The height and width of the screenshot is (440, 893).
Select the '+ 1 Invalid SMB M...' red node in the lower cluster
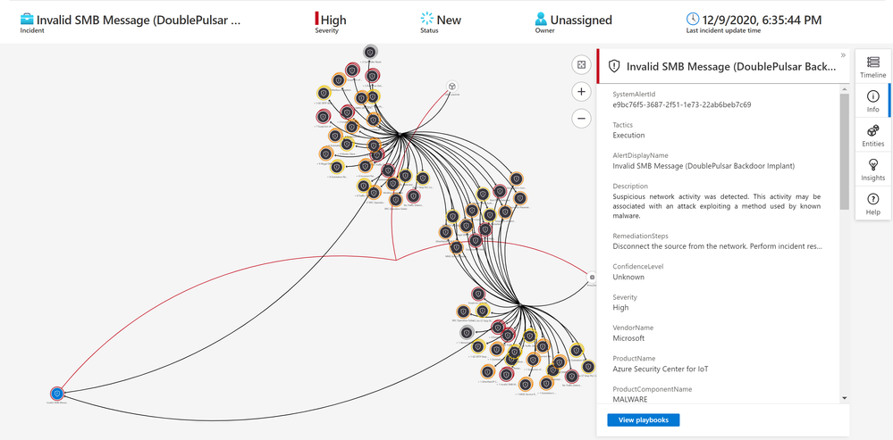pos(506,374)
